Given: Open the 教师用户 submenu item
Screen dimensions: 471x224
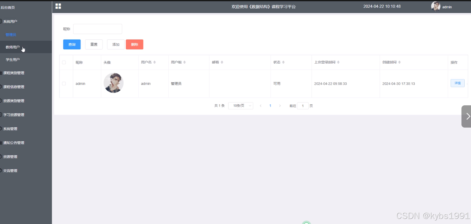Looking at the screenshot, I should point(26,47).
